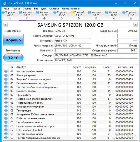Screen dimensions: 140x142
Task: Go to next disk with right arrow
Action: pos(136,25)
